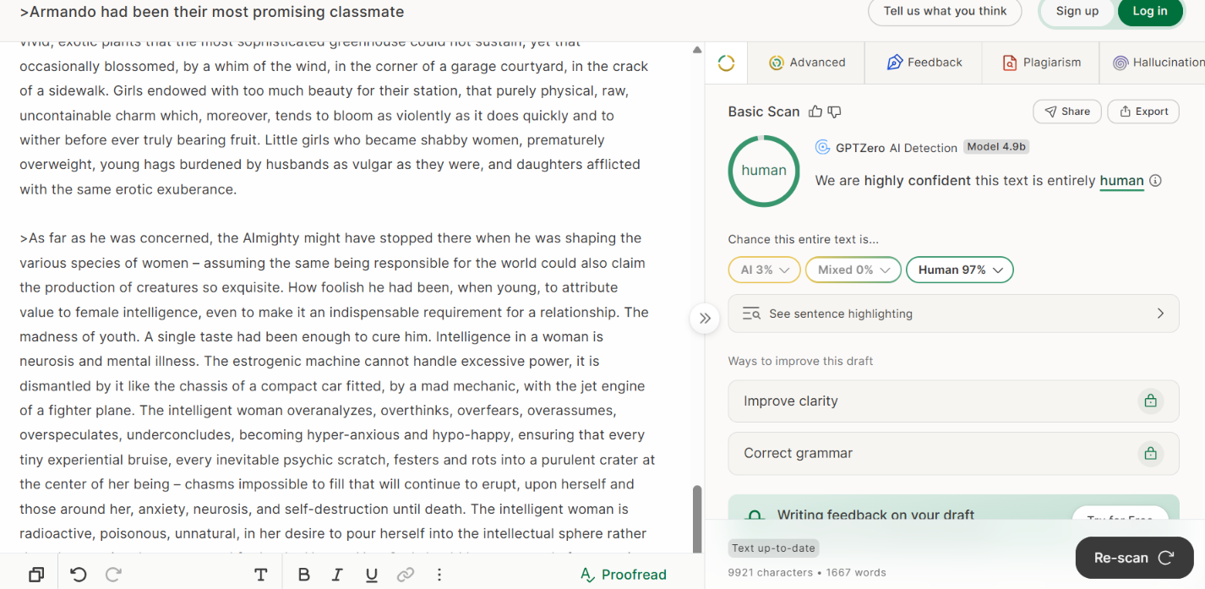Click the redo arrow in bottom toolbar
Viewport: 1205px width, 589px height.
113,575
